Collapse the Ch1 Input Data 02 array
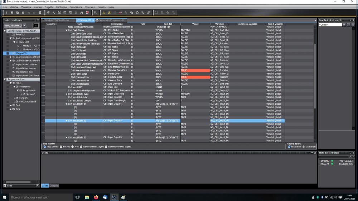The width and height of the screenshot is (358, 201). (67, 121)
